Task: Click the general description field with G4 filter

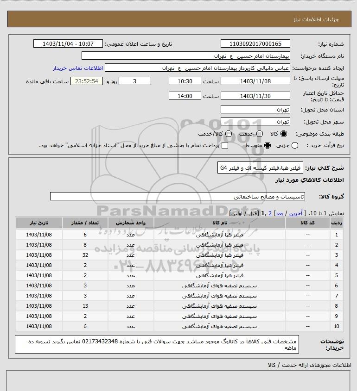Action: pyautogui.click(x=260, y=168)
